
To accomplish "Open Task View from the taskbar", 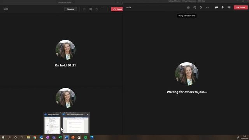I will click(x=22, y=137).
